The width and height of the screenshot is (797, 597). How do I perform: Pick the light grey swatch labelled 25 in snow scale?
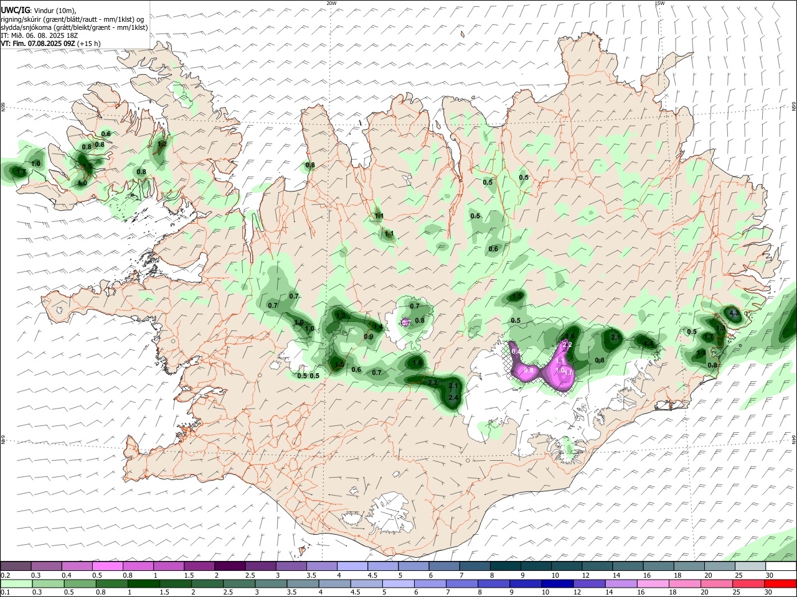coord(750,566)
